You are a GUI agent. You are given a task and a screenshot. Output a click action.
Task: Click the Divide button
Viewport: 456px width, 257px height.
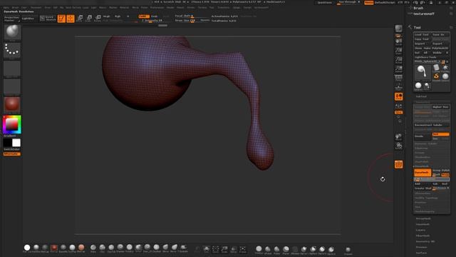point(423,136)
